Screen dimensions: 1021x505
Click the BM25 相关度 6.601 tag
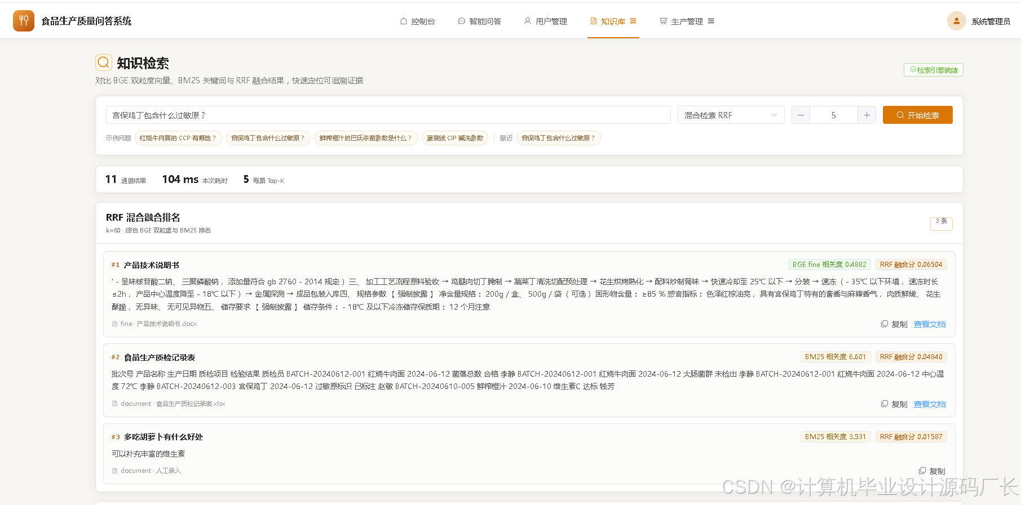tap(836, 357)
